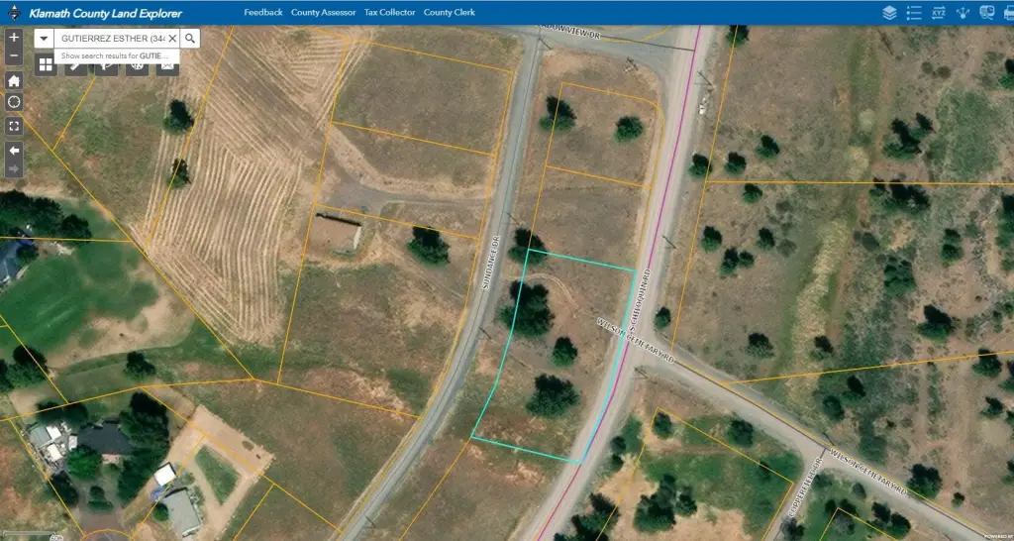Return to the default home extent

pyautogui.click(x=14, y=81)
